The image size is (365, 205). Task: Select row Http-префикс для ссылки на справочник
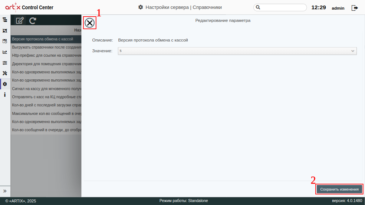46,55
